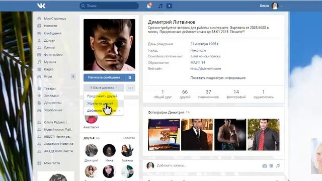Click Показать подробную информацию
This screenshot has height=181, width=322.
pyautogui.click(x=218, y=78)
